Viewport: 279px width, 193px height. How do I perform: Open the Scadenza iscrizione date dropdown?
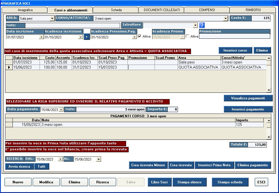coord(81,37)
